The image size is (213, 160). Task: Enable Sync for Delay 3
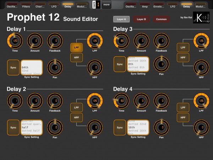(x=120, y=64)
